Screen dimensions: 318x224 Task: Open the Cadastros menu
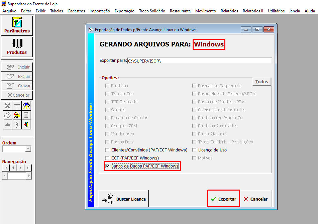[x=76, y=11]
